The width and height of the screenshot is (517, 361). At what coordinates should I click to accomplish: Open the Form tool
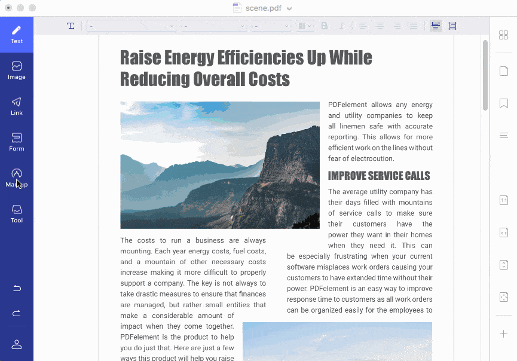coord(17,142)
